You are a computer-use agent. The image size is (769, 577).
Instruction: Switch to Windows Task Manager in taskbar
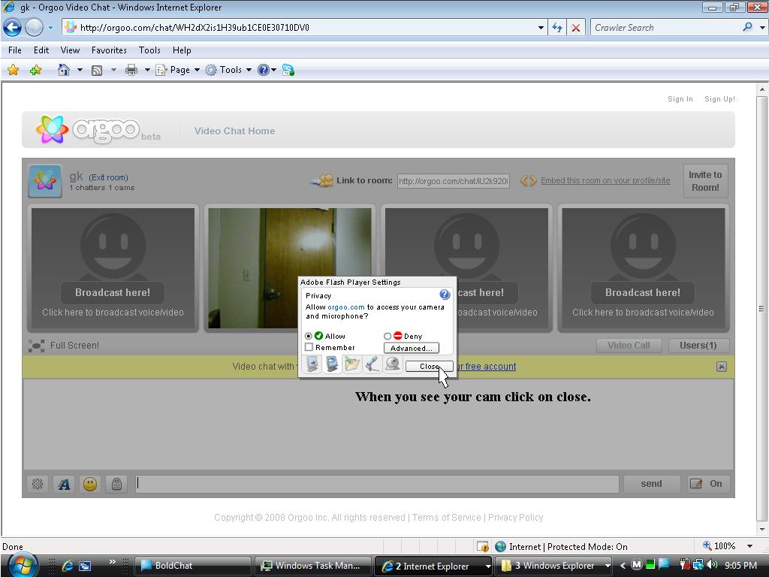pos(312,566)
